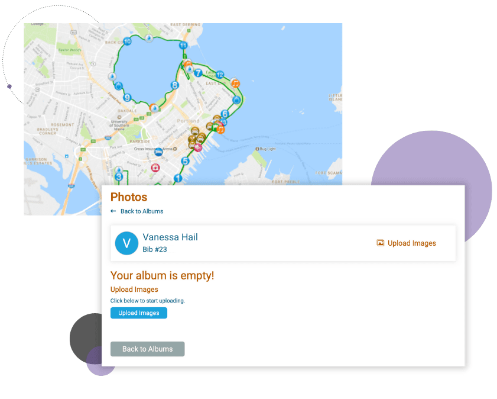497x399 pixels.
Task: Click the mile 12 marker on the route
Action: [x=220, y=75]
